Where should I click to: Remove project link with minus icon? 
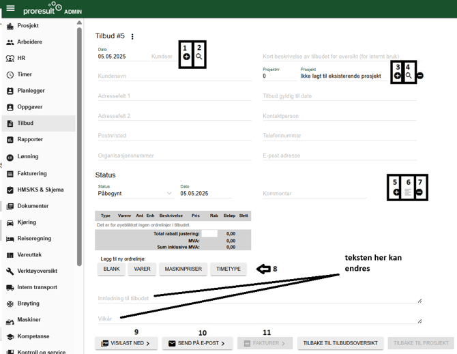click(419, 76)
